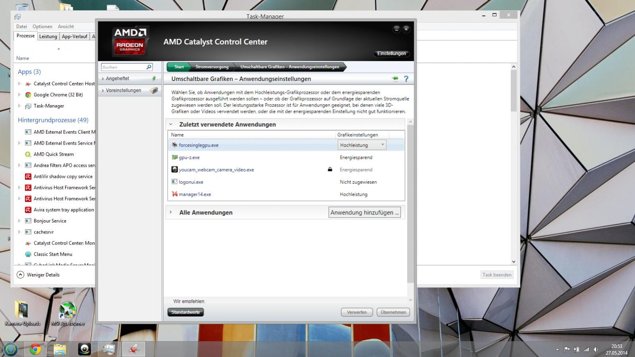Click the presets icon next to Voreinstellungen
Image resolution: width=635 pixels, height=357 pixels.
pyautogui.click(x=154, y=91)
